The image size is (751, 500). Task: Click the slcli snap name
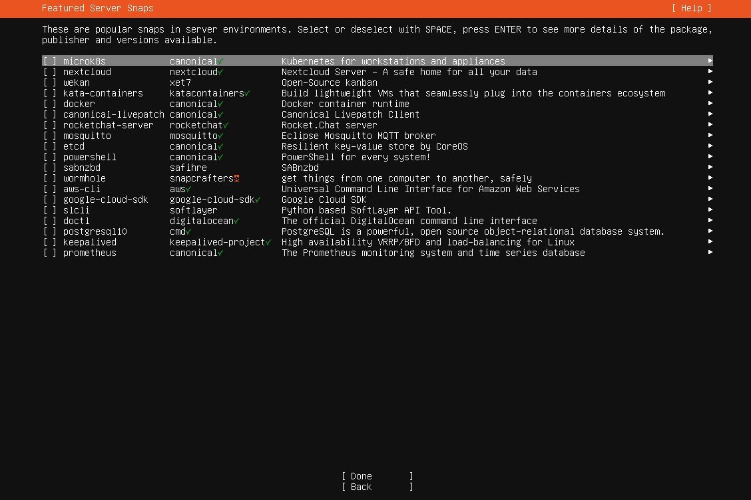(x=76, y=210)
